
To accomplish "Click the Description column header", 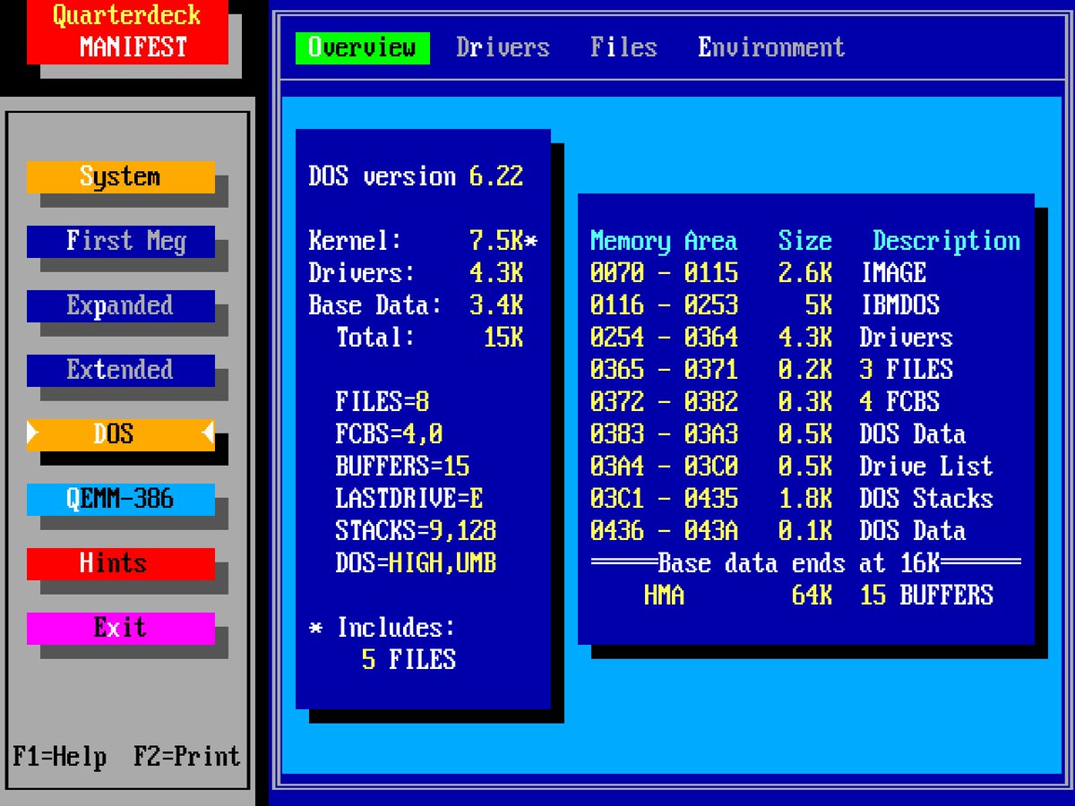I will click(947, 241).
